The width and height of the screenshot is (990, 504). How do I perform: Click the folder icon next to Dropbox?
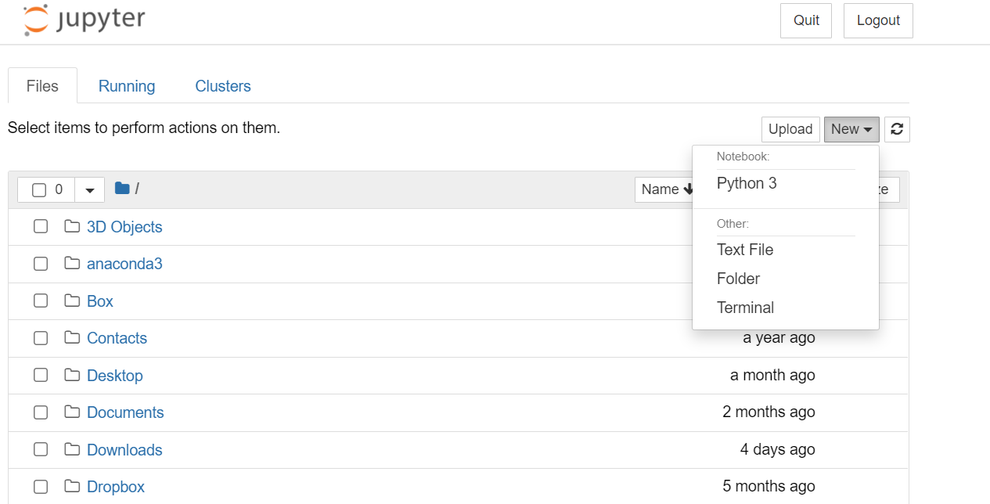pos(74,486)
